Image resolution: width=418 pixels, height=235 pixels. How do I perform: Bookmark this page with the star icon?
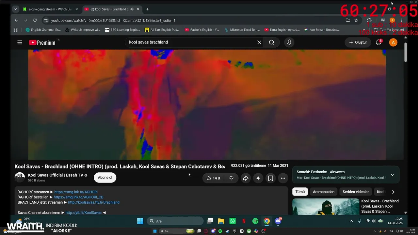tap(356, 20)
